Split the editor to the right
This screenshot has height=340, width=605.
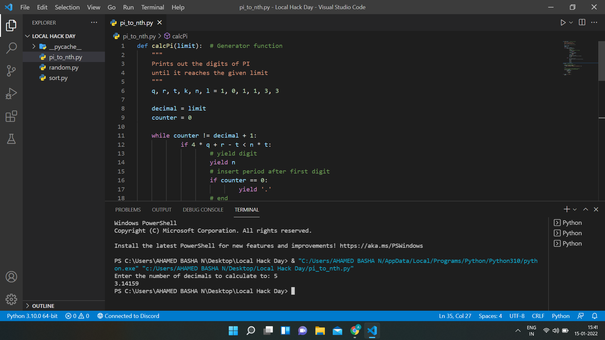click(582, 22)
